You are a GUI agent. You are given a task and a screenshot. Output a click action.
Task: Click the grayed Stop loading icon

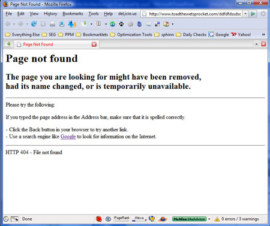point(43,24)
